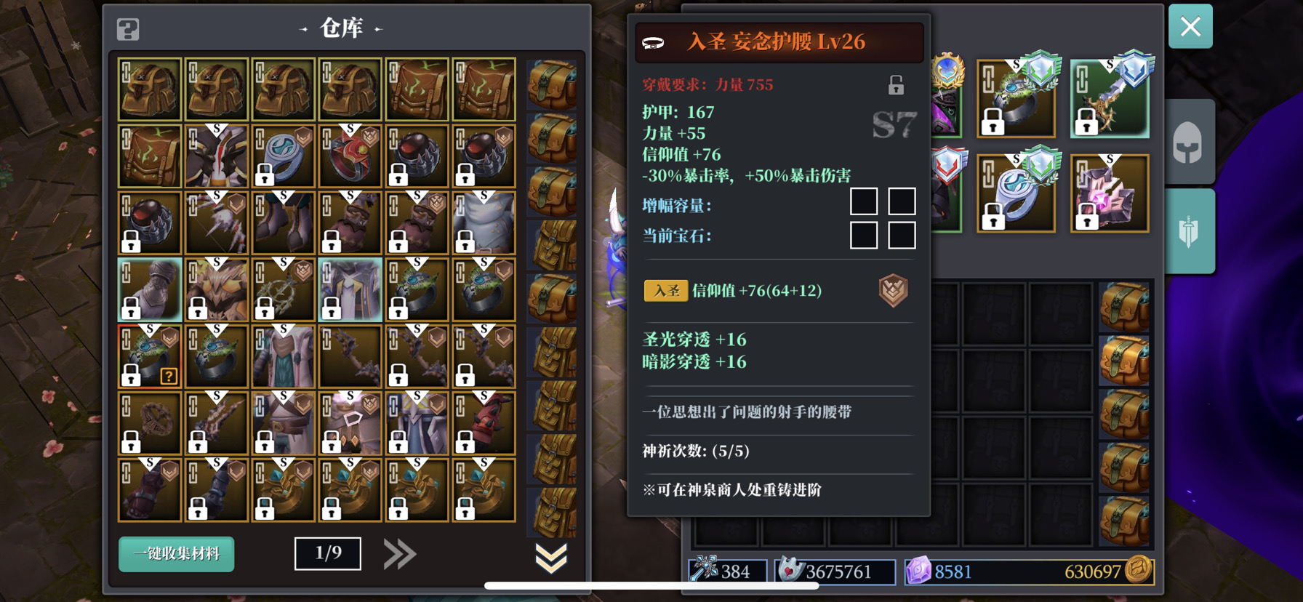Click the 入圣 quality badge
The image size is (1303, 602).
coord(665,291)
